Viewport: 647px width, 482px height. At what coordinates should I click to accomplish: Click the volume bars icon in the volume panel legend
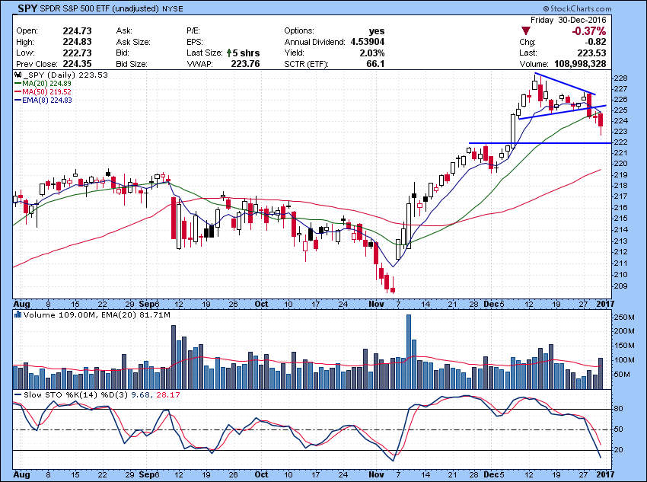tap(18, 314)
